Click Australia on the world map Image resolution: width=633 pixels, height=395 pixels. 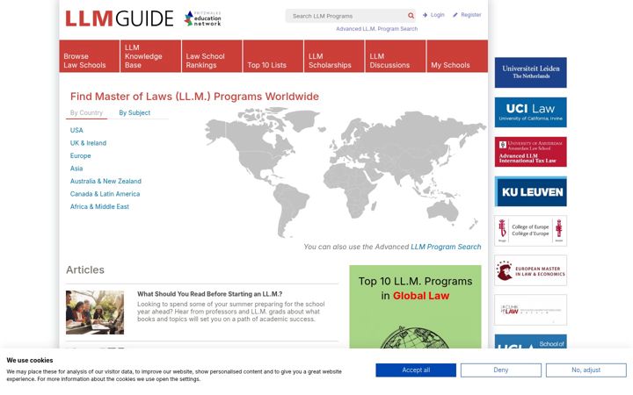tap(443, 210)
